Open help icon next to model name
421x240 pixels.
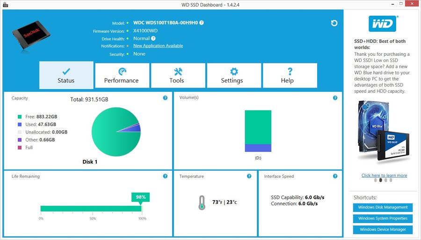click(x=202, y=22)
